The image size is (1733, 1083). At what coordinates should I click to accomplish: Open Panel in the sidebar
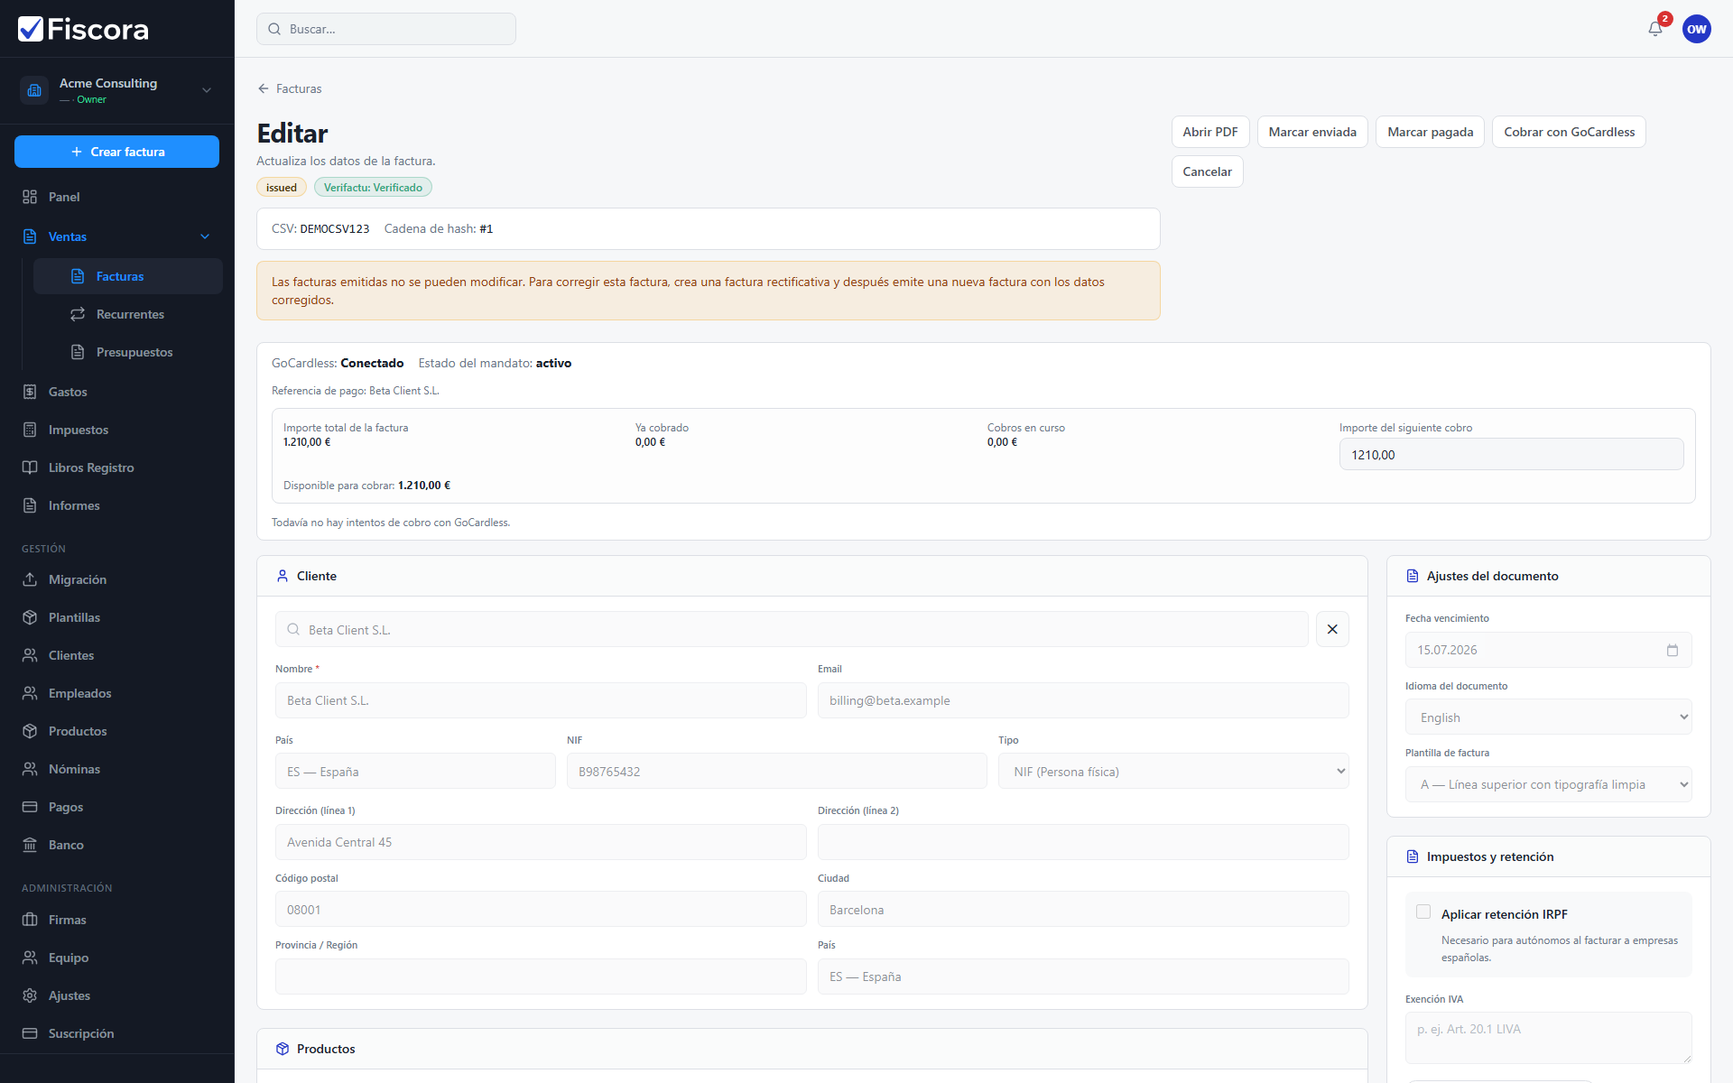pos(117,197)
